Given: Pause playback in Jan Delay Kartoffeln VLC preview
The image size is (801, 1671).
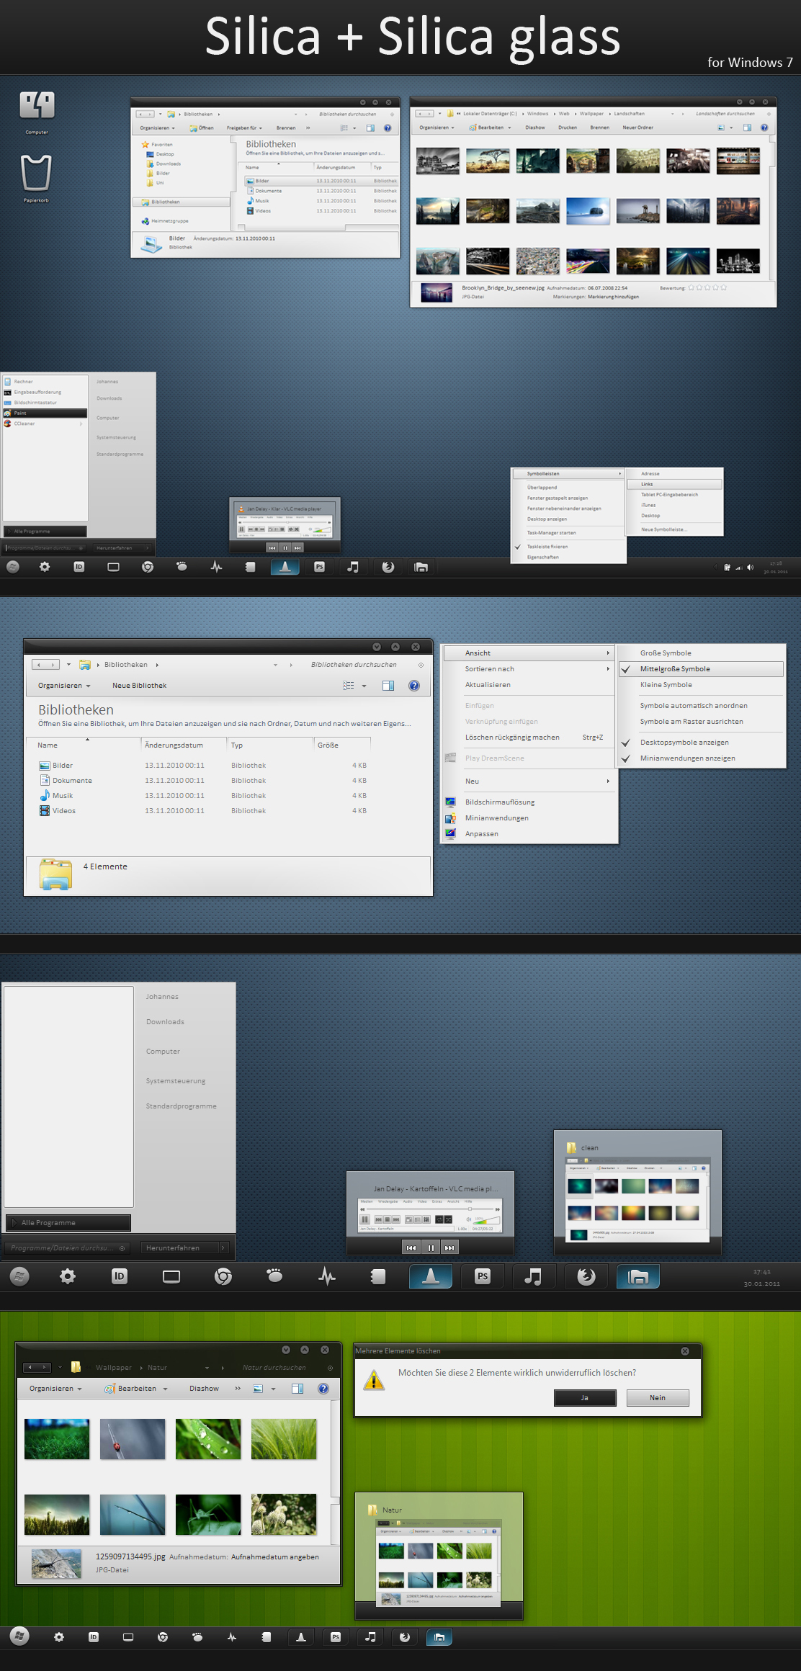Looking at the screenshot, I should click(431, 1247).
